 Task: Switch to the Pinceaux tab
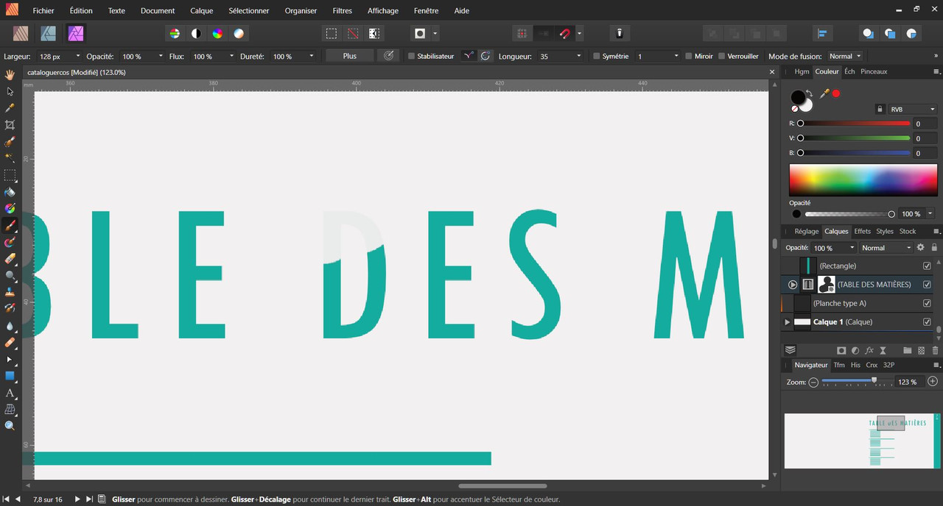874,71
